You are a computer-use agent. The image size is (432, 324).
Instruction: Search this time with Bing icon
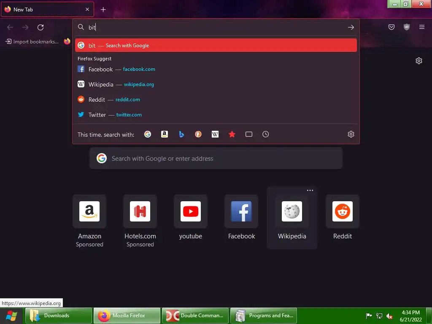point(181,134)
